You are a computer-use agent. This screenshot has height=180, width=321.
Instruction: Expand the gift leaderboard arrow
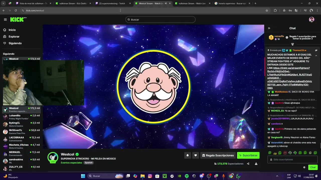[x=292, y=44]
